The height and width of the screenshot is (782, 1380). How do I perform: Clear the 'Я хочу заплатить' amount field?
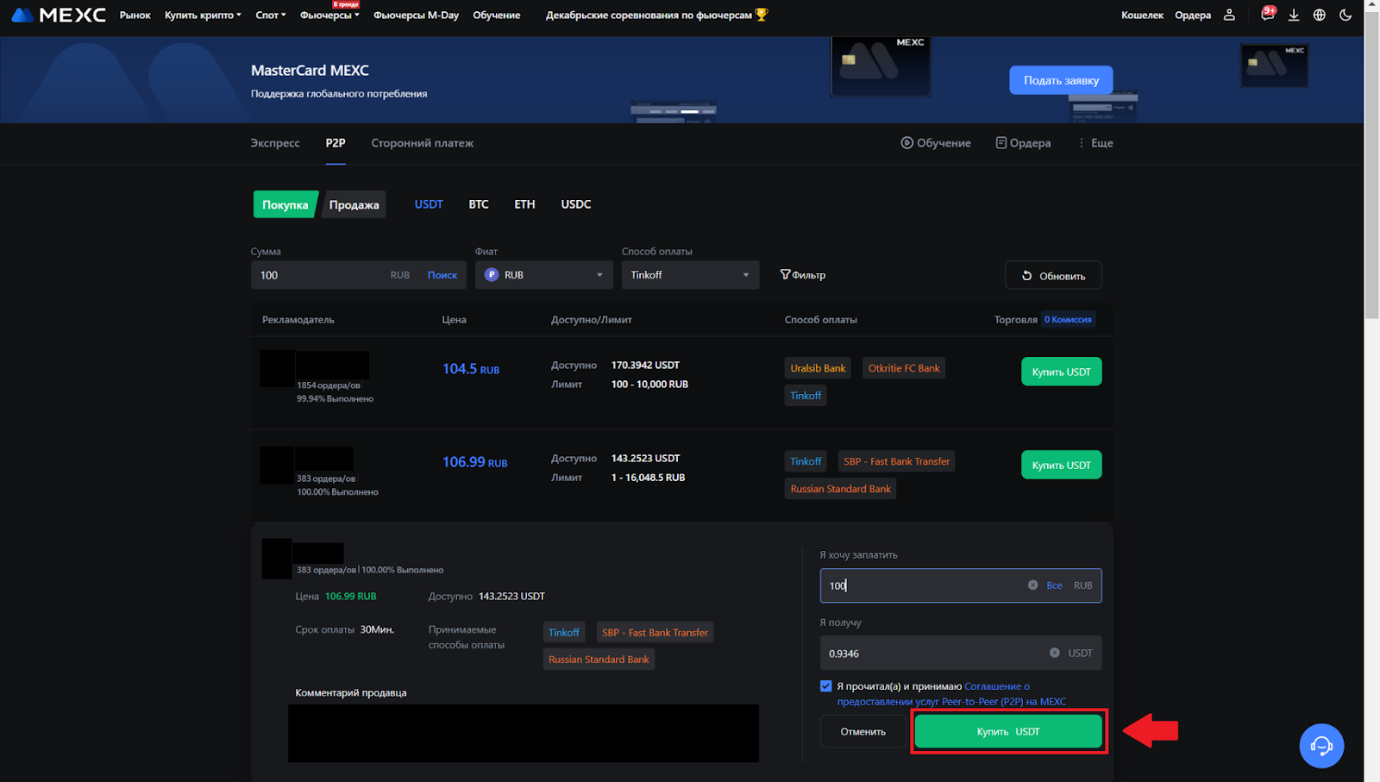1032,585
